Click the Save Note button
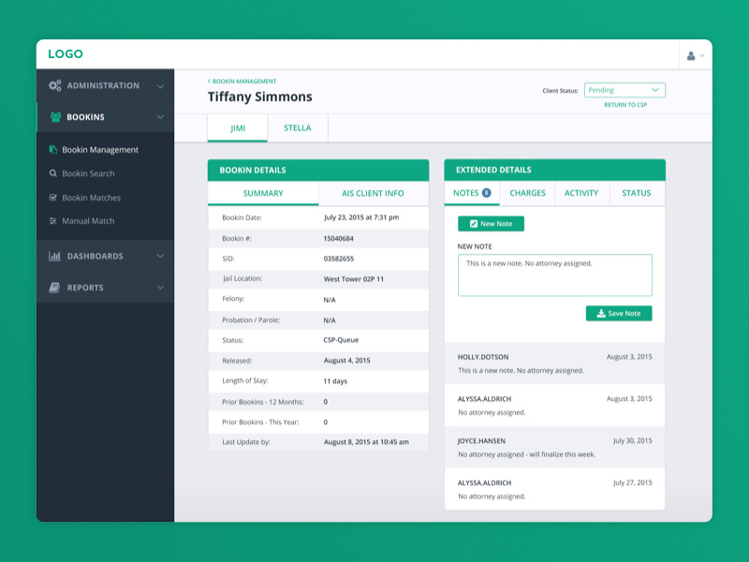This screenshot has width=749, height=562. pyautogui.click(x=618, y=313)
